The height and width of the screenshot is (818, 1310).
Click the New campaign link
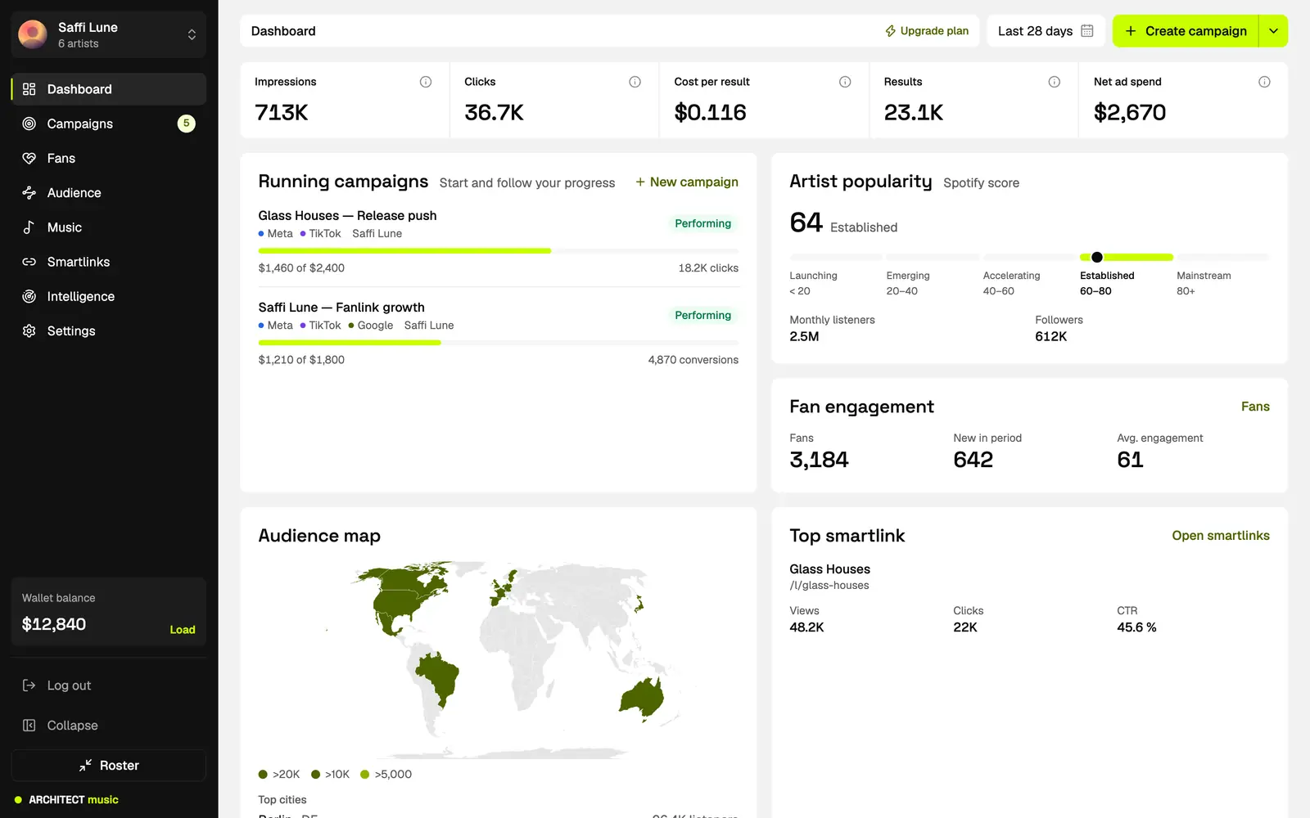point(687,182)
